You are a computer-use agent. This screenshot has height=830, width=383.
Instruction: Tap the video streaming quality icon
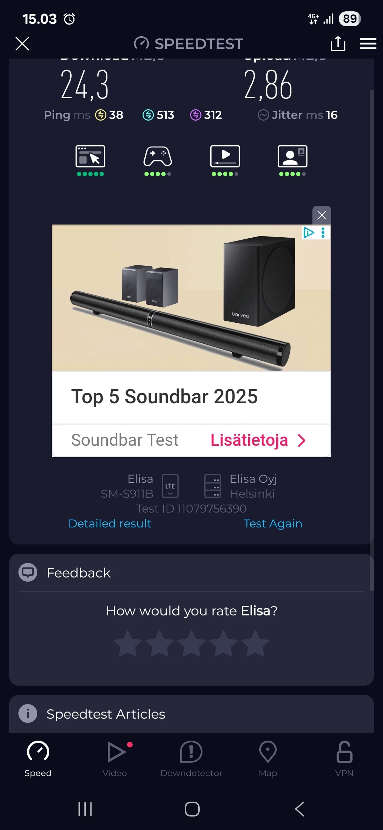(225, 156)
